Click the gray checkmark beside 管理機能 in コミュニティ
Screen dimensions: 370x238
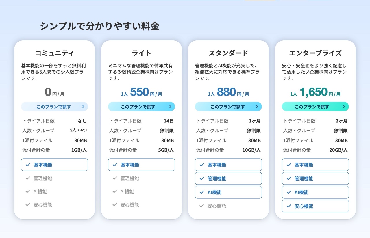pyautogui.click(x=27, y=178)
